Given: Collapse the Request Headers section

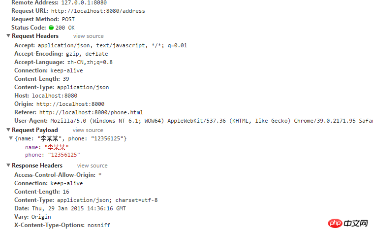Looking at the screenshot, I should (8, 36).
